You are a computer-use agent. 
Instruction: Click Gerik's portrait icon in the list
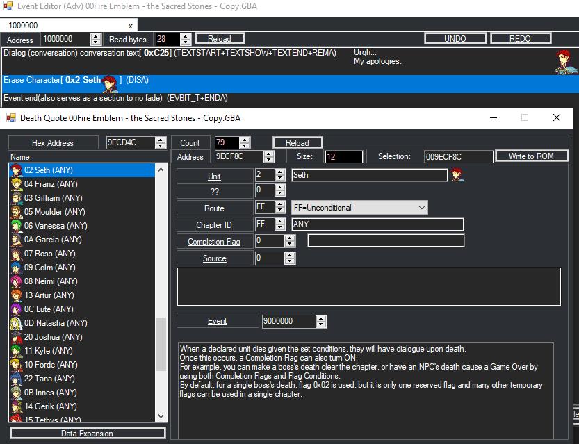pos(16,406)
